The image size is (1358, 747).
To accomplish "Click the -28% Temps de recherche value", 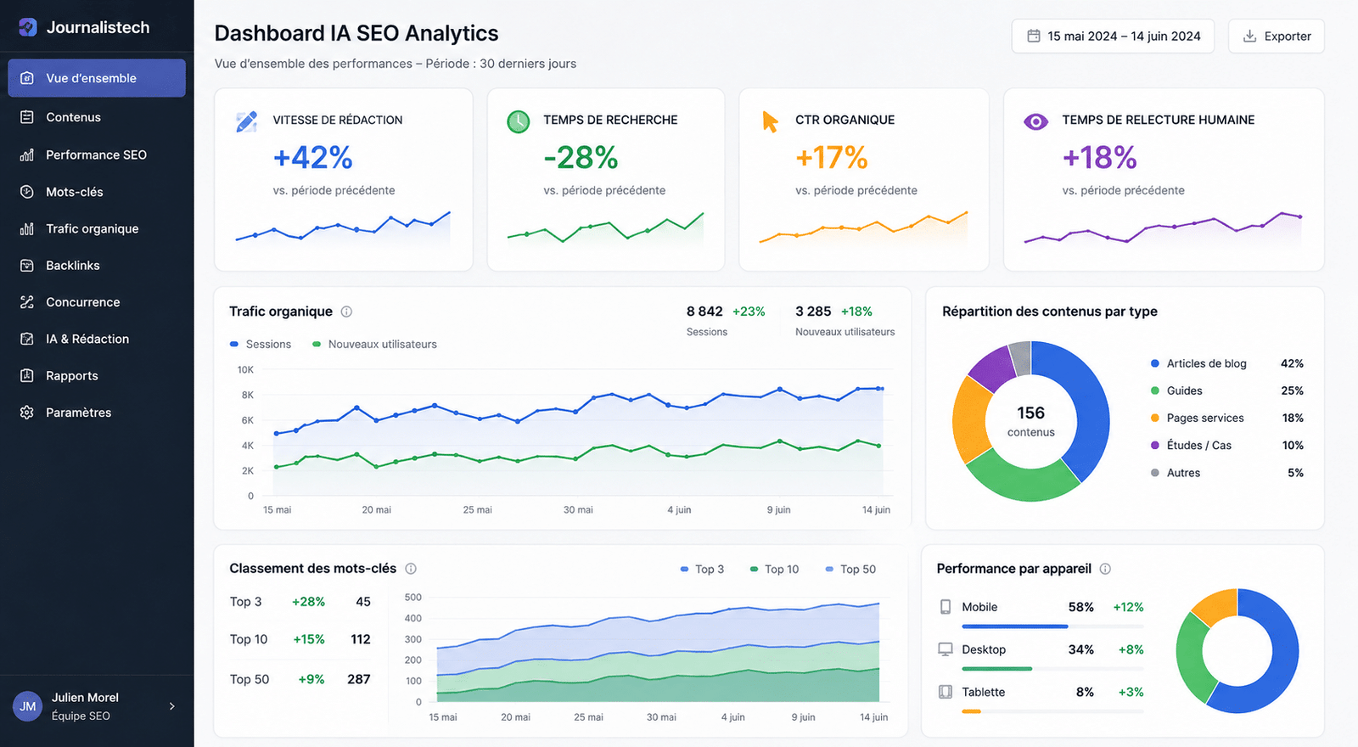I will pyautogui.click(x=581, y=158).
